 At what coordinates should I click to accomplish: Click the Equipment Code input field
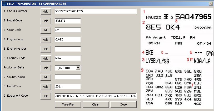(96, 96)
